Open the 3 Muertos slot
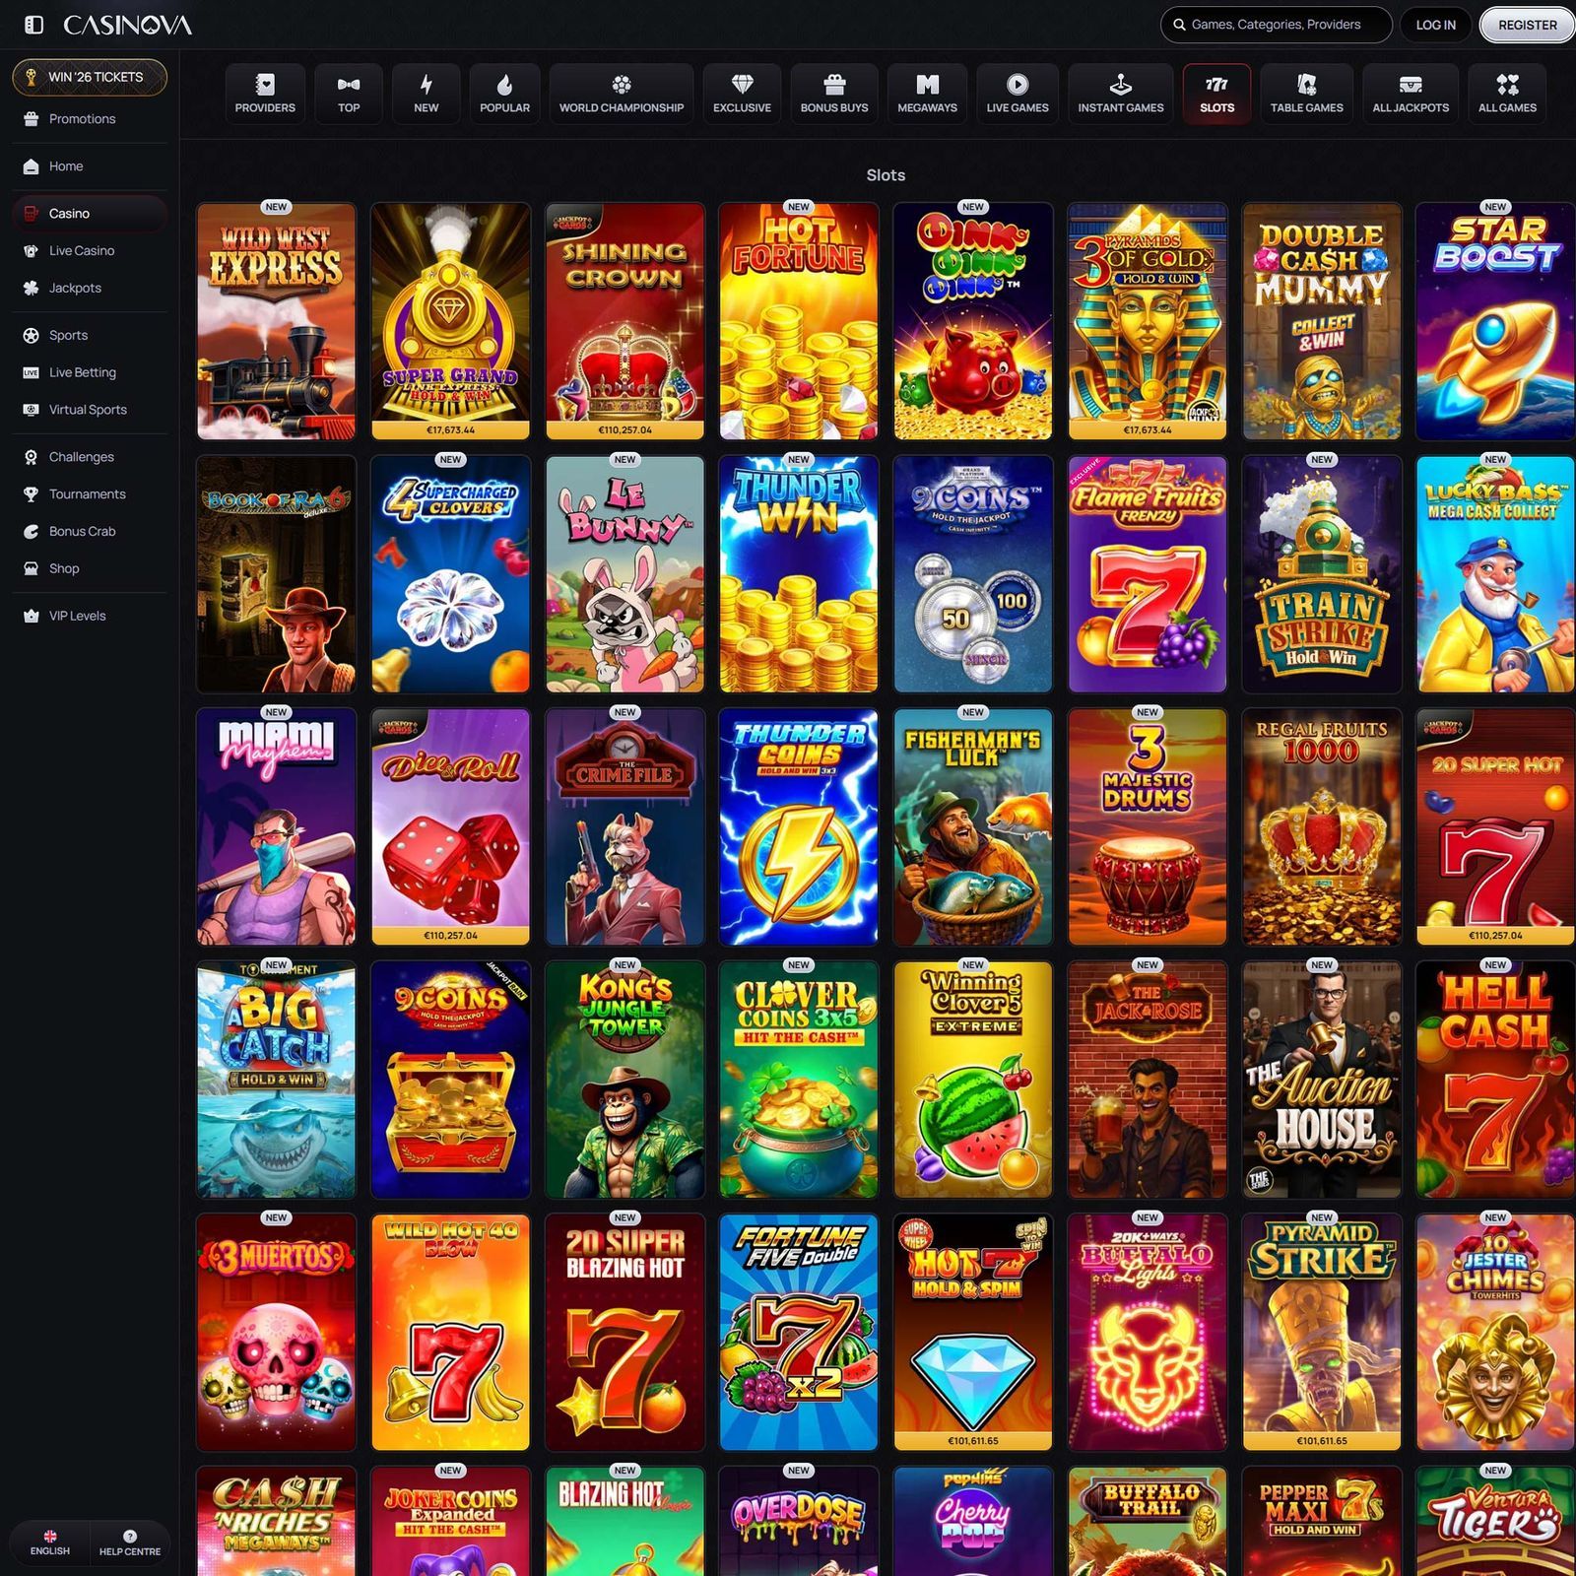The width and height of the screenshot is (1576, 1576). point(276,1333)
